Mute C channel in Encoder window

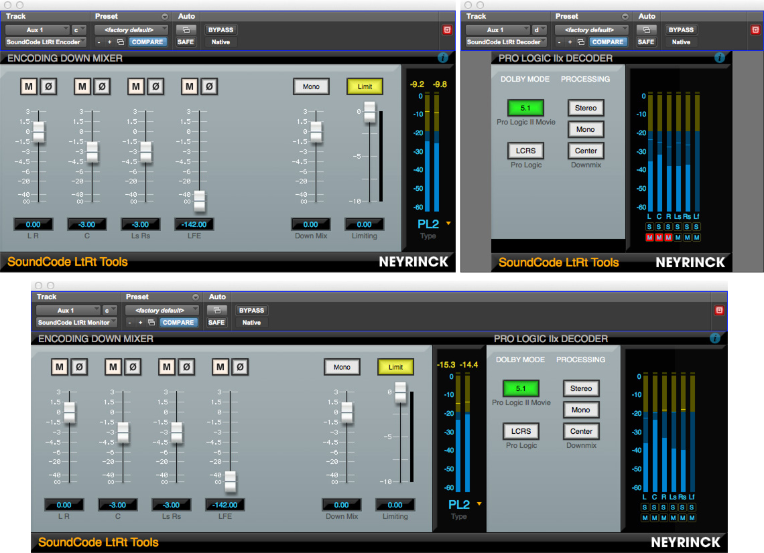pyautogui.click(x=82, y=86)
